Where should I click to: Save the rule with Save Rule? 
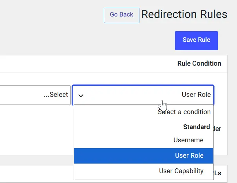coord(196,41)
